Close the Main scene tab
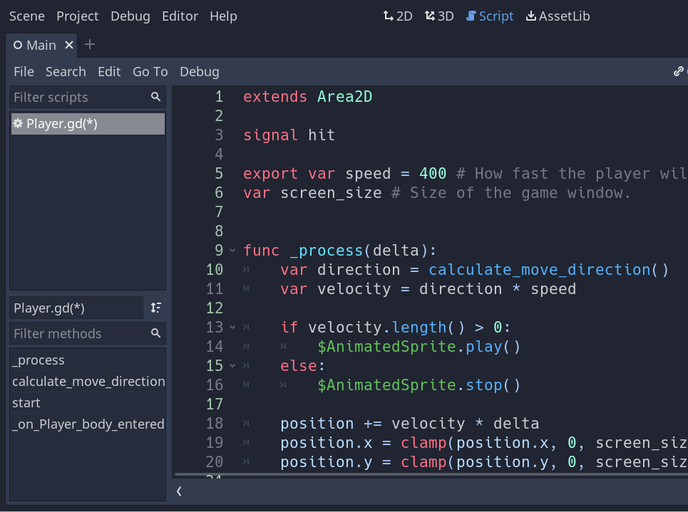This screenshot has height=512, width=688. coord(69,45)
